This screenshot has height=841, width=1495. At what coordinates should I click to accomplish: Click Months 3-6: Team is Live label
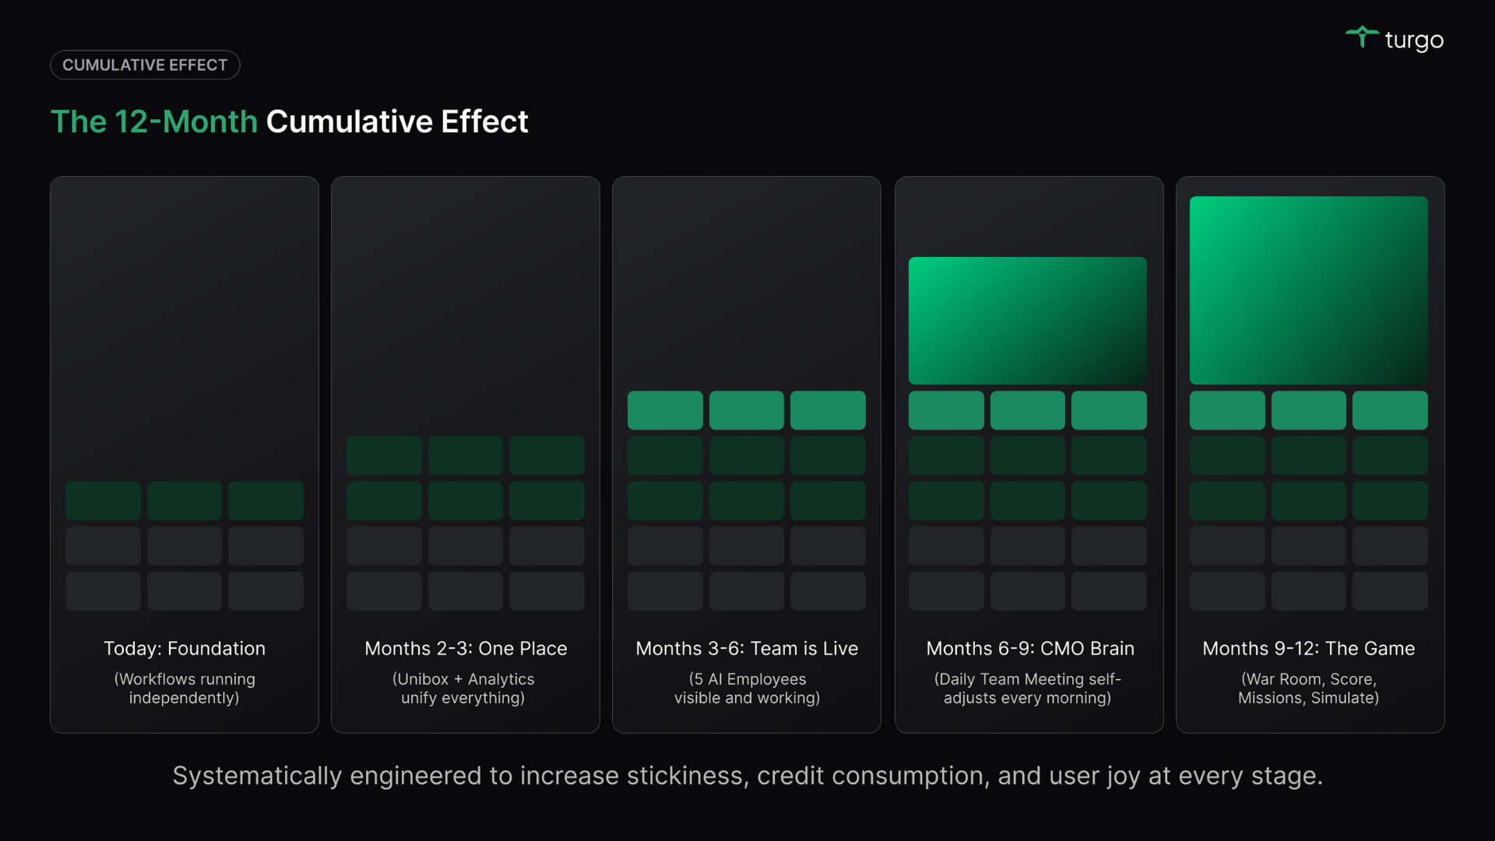point(746,649)
